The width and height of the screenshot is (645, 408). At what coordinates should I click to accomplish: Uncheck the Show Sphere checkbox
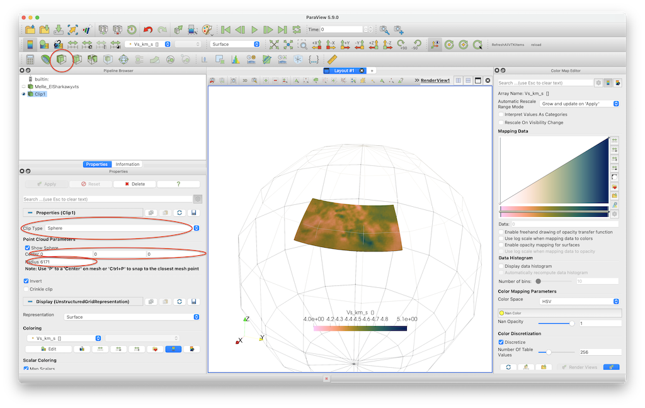click(x=26, y=248)
